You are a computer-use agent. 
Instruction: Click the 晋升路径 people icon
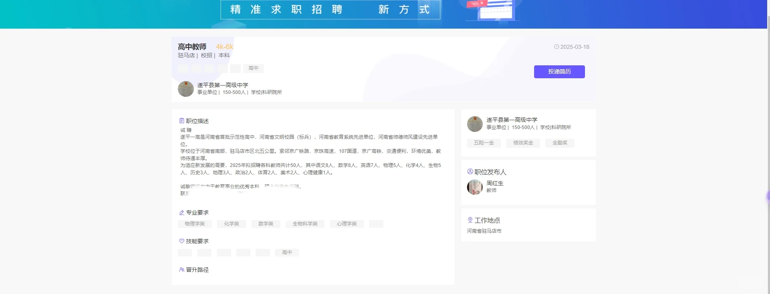pyautogui.click(x=182, y=269)
